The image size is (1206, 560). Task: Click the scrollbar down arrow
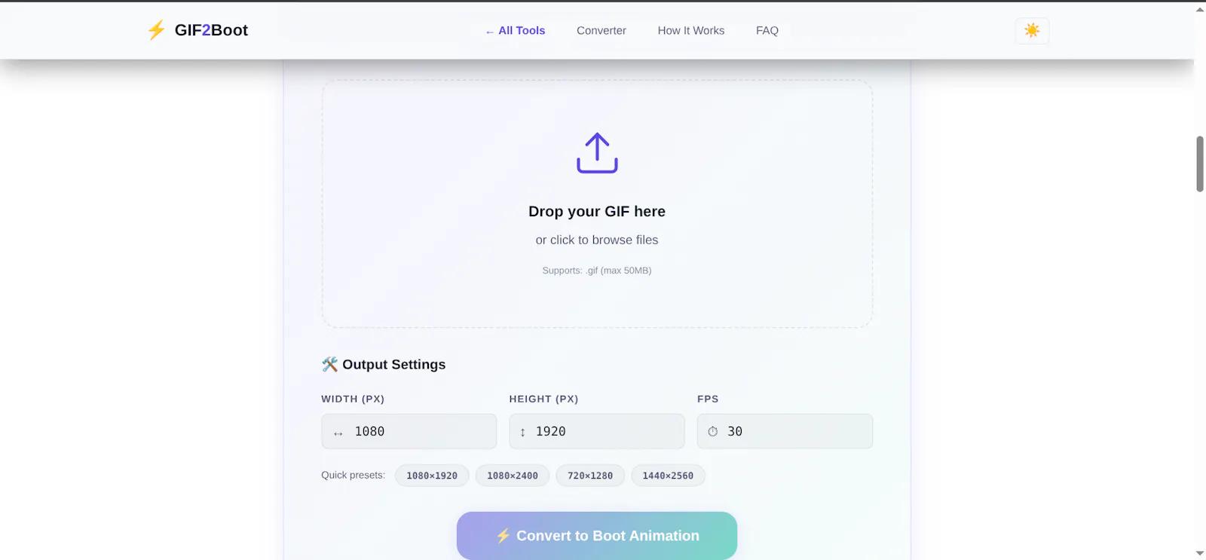pyautogui.click(x=1200, y=553)
